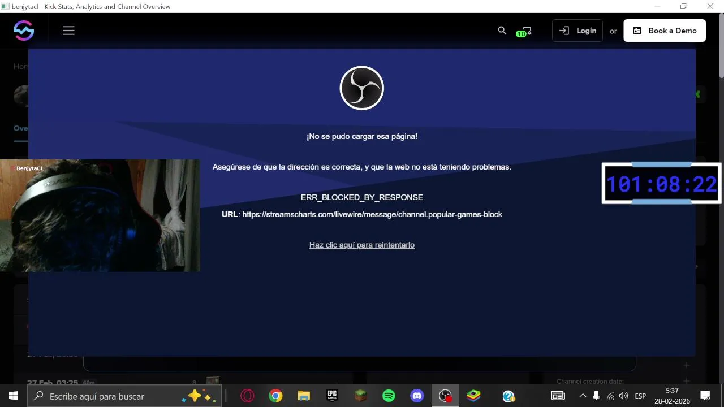Open Google Chrome from the taskbar
This screenshot has width=724, height=407.
pyautogui.click(x=275, y=396)
